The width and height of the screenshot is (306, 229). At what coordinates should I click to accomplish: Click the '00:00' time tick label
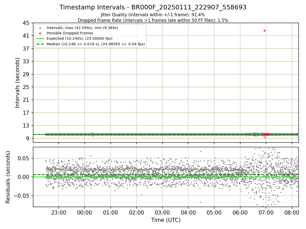pos(84,212)
